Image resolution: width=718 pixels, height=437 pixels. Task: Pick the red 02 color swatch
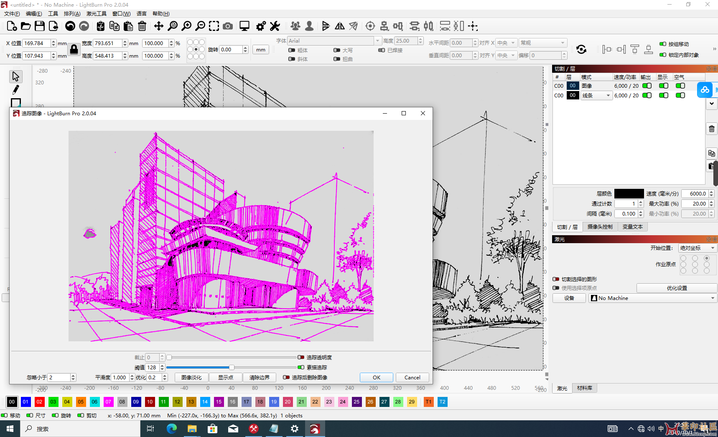pos(39,401)
